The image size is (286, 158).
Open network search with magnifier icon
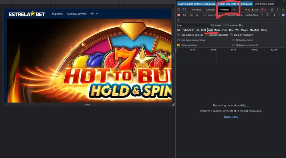tap(197, 15)
